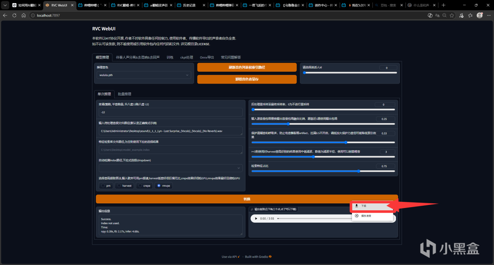Open the favorites list icon in browser toolbar
Viewport: 494px width, 265px height.
[x=470, y=15]
